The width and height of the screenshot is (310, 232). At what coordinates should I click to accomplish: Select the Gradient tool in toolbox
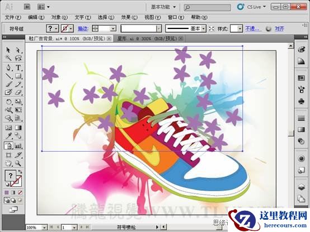point(18,128)
